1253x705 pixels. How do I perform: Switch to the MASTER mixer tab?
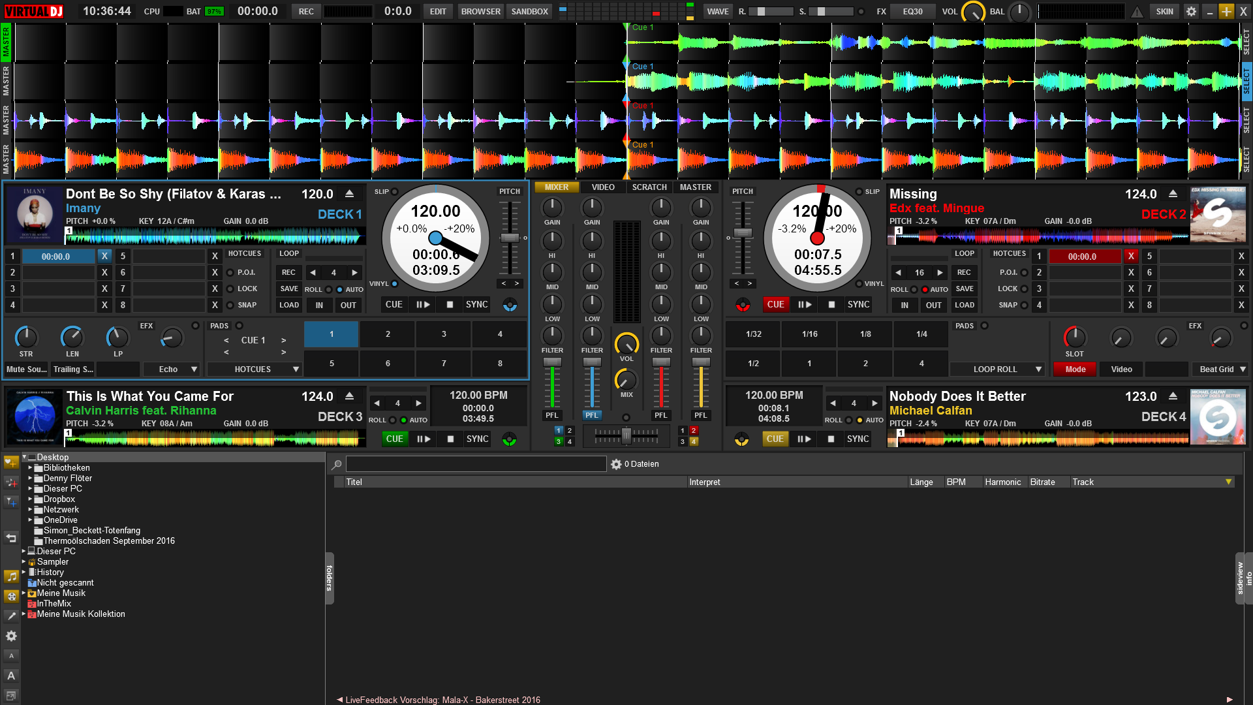click(x=696, y=187)
